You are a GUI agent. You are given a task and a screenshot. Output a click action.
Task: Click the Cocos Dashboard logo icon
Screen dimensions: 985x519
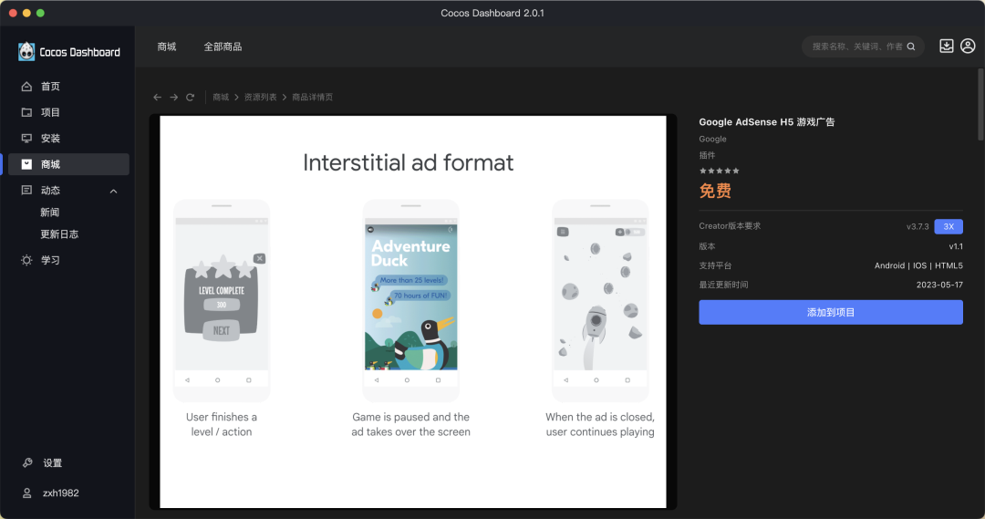click(x=26, y=51)
